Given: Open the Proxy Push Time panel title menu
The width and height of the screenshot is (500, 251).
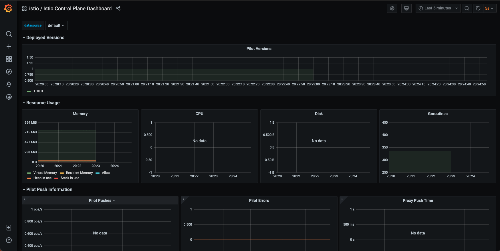Looking at the screenshot, I should (418, 200).
